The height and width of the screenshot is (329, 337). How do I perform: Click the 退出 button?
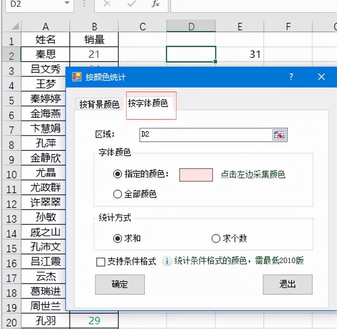pos(287,284)
